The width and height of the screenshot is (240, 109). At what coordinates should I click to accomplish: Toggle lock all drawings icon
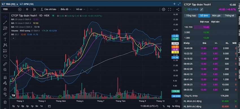[5, 89]
